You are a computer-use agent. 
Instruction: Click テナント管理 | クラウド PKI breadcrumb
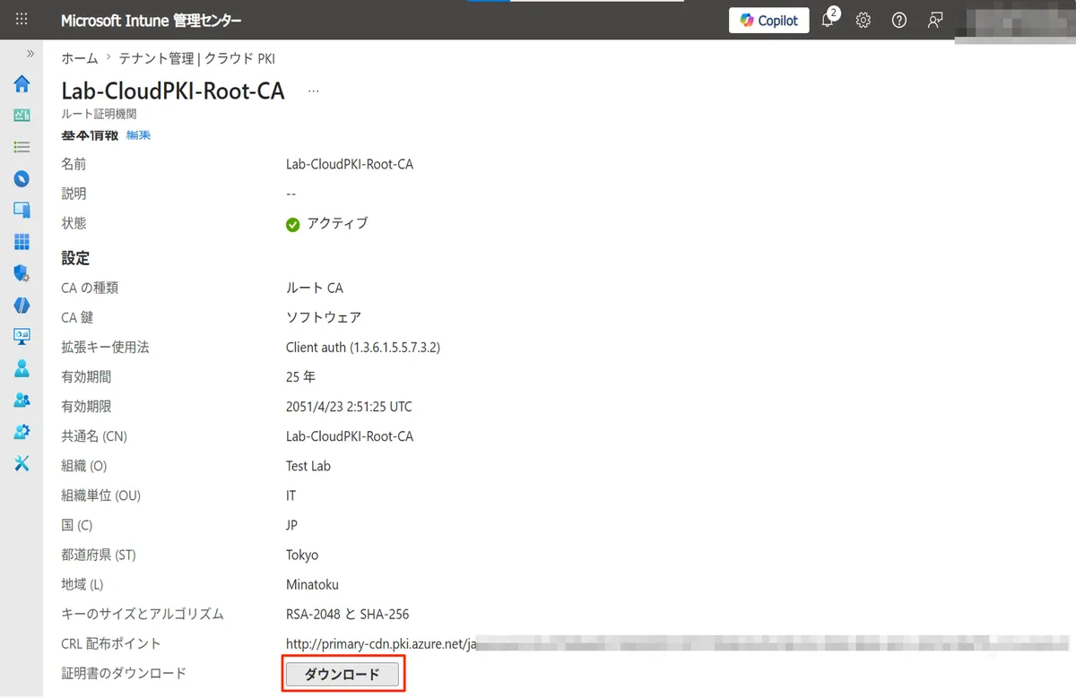pos(197,58)
